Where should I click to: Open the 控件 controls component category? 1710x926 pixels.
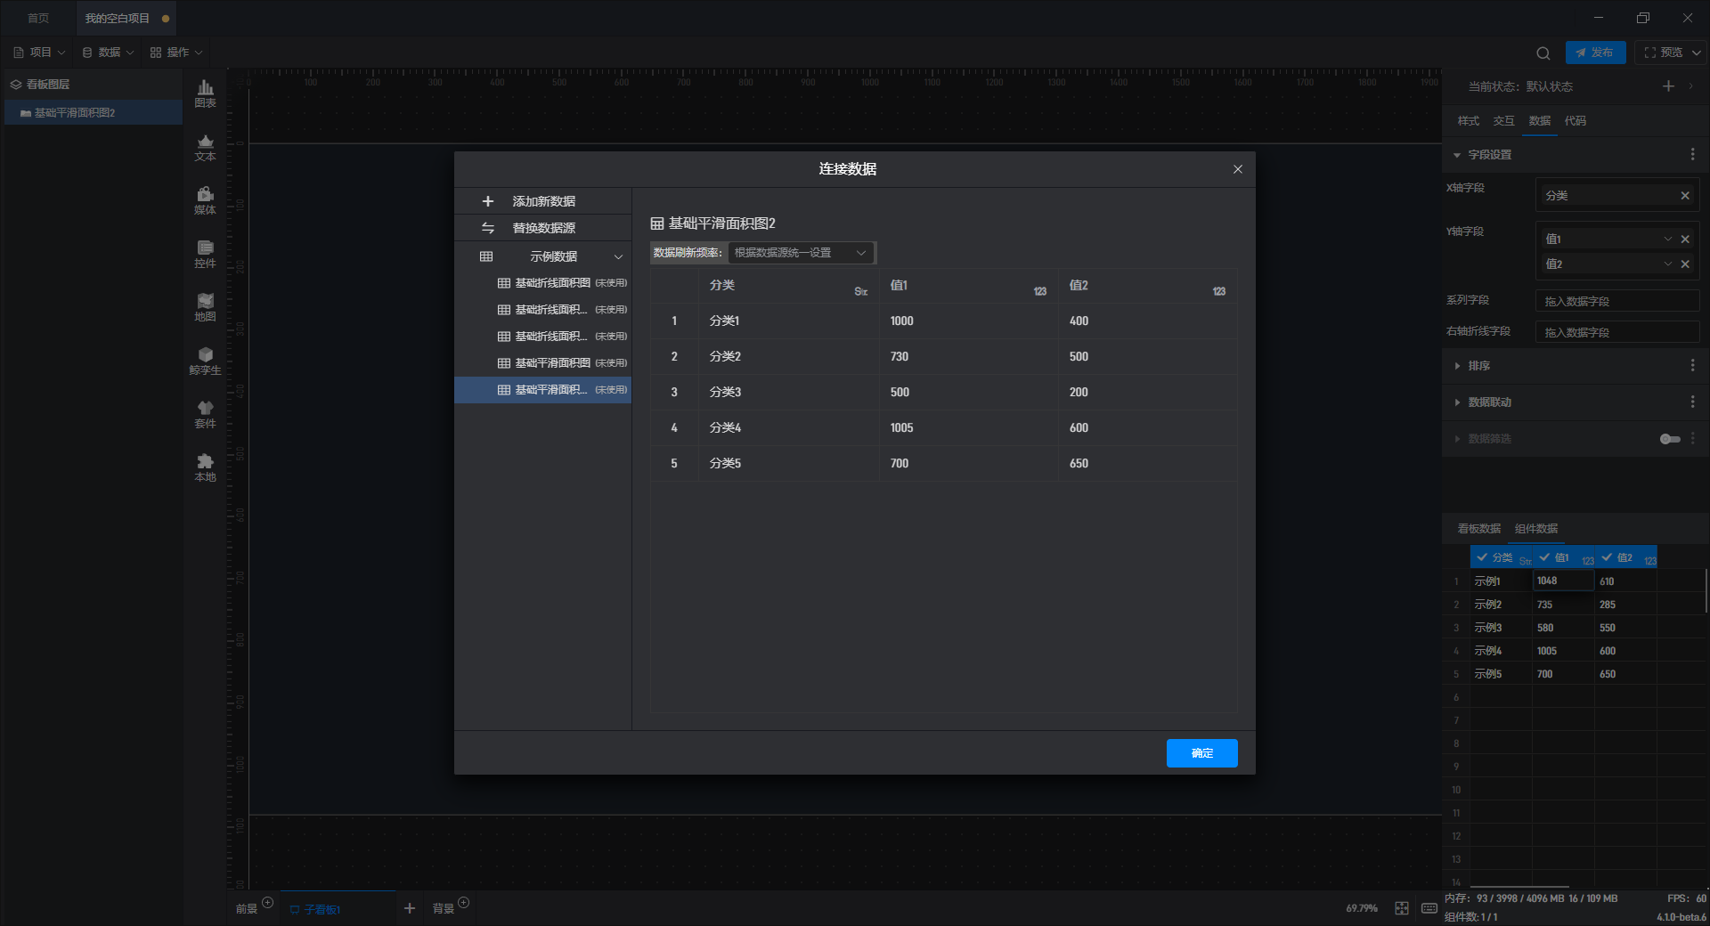[205, 254]
